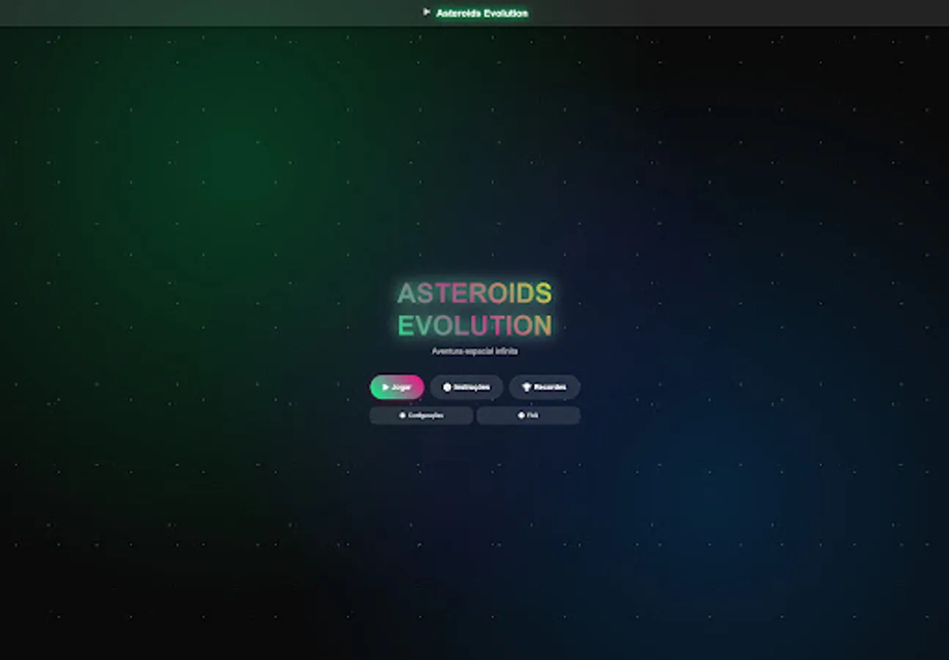The image size is (949, 660).
Task: Click the play icon in the title bar
Action: point(427,12)
